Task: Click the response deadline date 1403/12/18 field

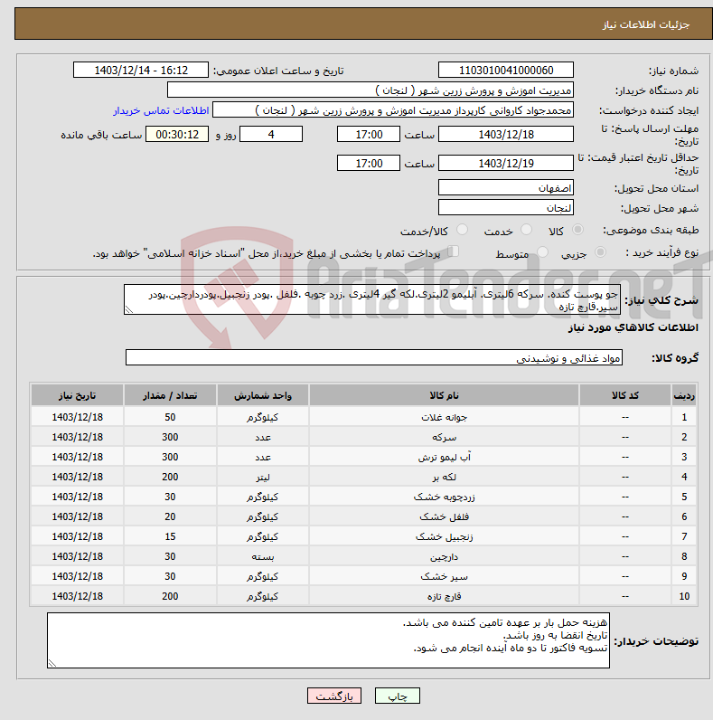Action: (x=506, y=135)
